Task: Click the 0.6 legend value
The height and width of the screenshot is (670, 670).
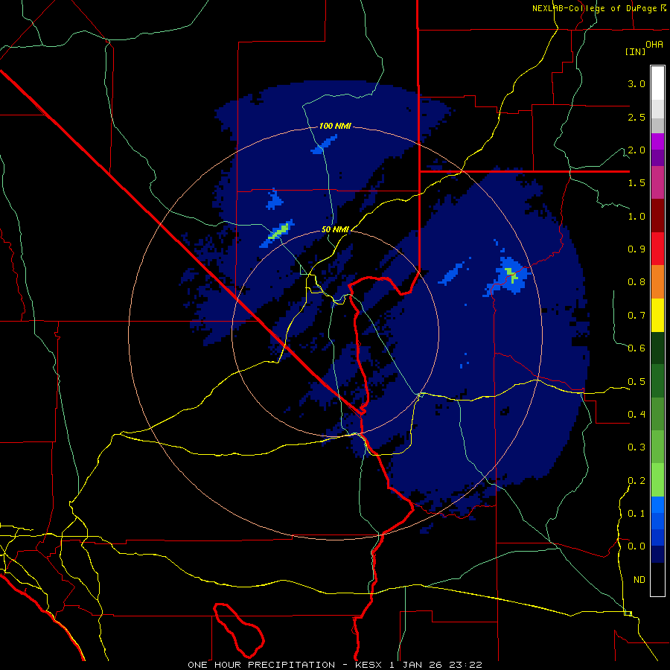Action: coord(636,348)
